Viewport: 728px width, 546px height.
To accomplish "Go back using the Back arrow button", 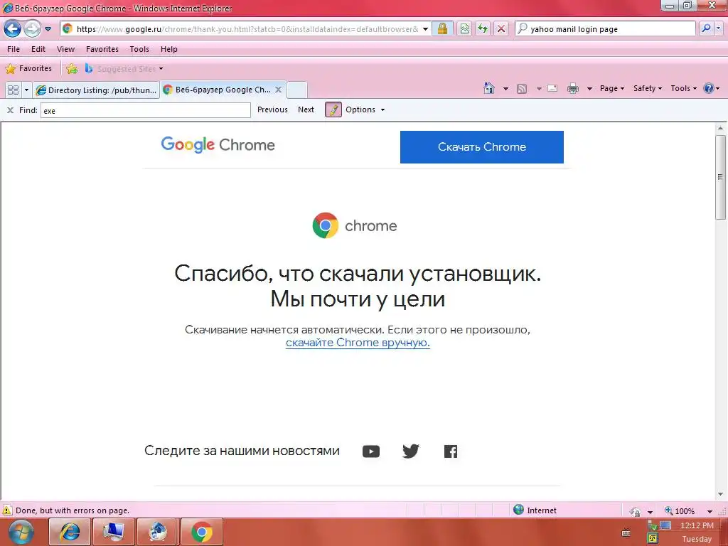I will pos(13,28).
